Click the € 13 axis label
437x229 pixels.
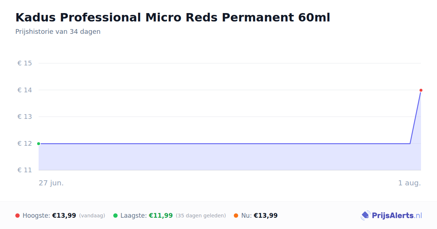[25, 117]
